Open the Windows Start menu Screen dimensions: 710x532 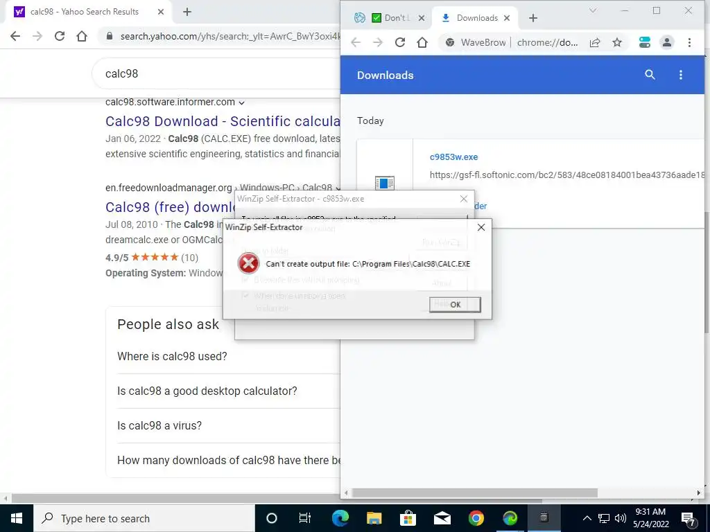[17, 518]
